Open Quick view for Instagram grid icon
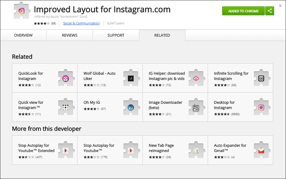286x179 pixels. (66, 107)
